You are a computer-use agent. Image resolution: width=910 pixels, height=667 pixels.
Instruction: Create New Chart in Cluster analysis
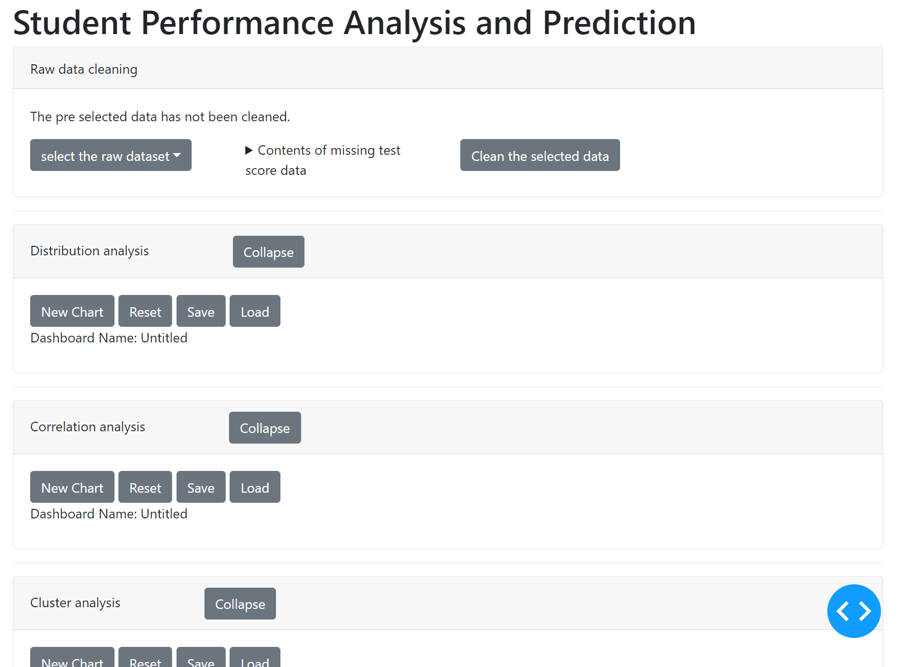(72, 659)
